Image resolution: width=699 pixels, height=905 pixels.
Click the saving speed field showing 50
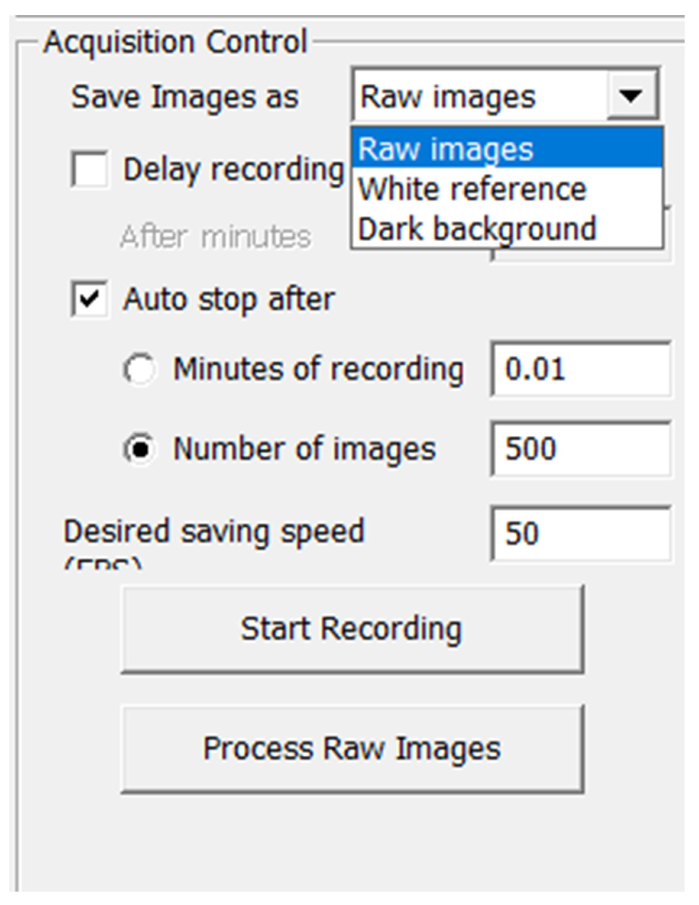click(x=581, y=533)
